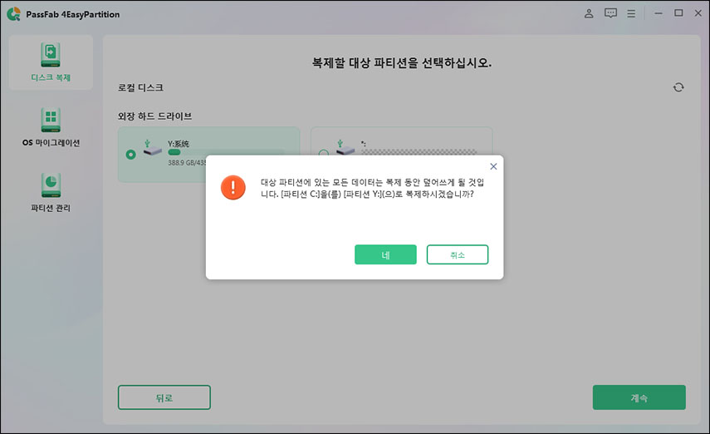Select the Y:系統 partition radio button

131,155
